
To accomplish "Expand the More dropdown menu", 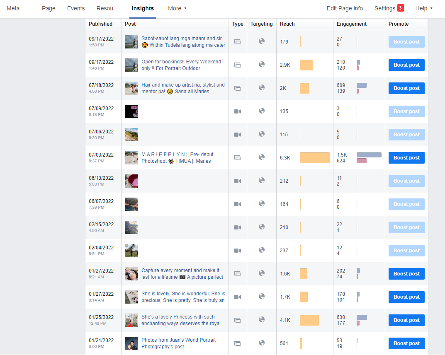I will [x=177, y=9].
